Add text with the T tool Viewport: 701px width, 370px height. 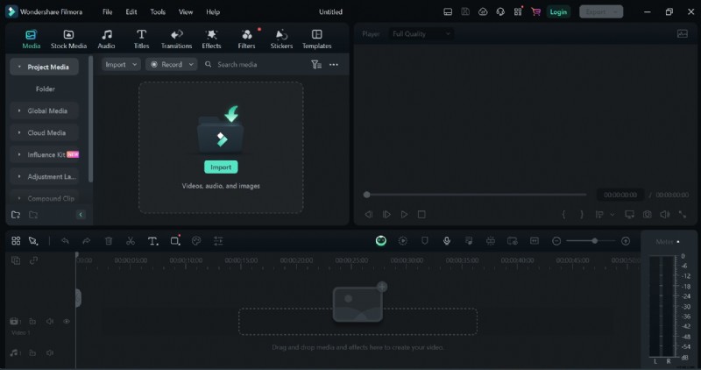pyautogui.click(x=152, y=241)
